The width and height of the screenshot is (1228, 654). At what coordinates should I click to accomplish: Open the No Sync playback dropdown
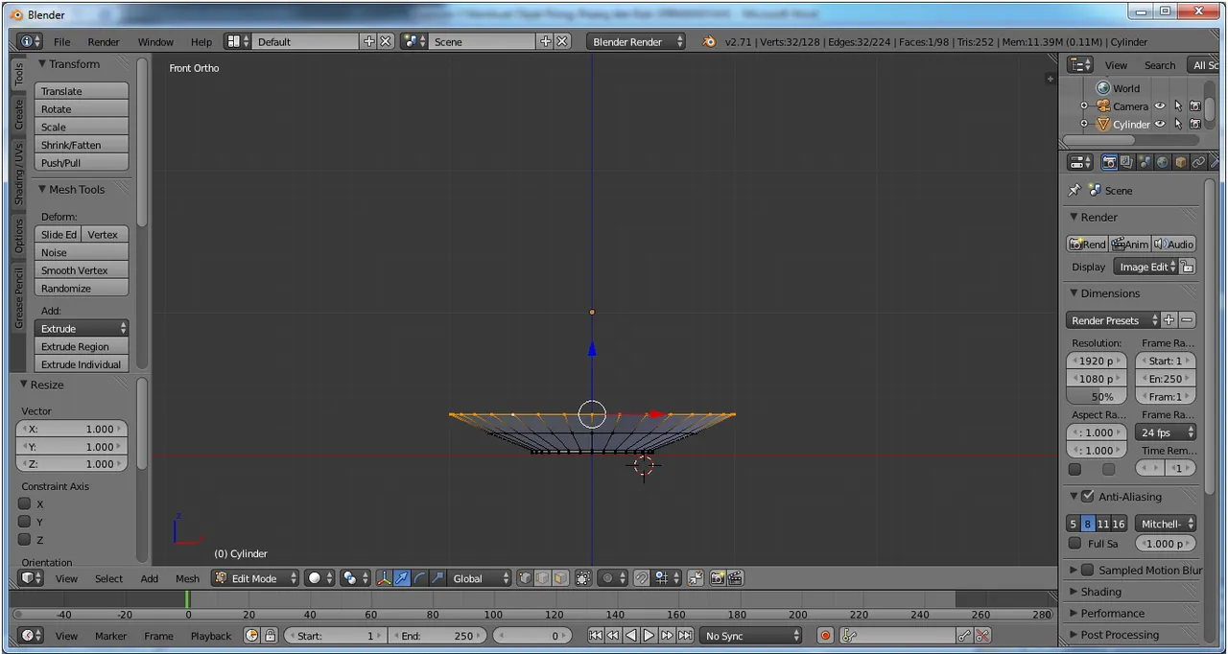[751, 636]
